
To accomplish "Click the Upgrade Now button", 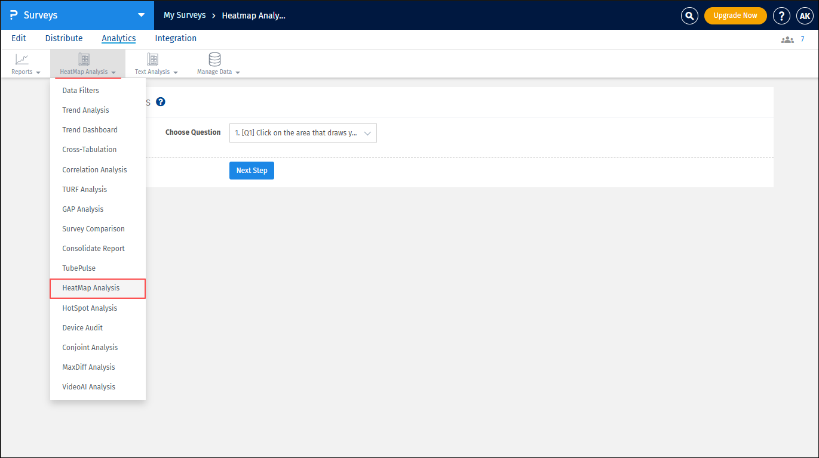I will coord(735,16).
